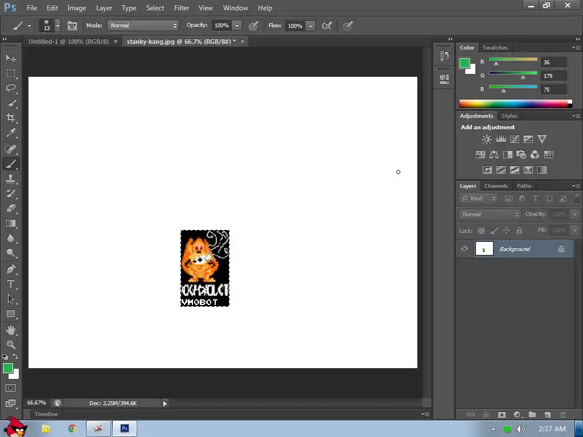This screenshot has height=437, width=583.
Task: Select the Quick Selection tool
Action: pyautogui.click(x=11, y=103)
